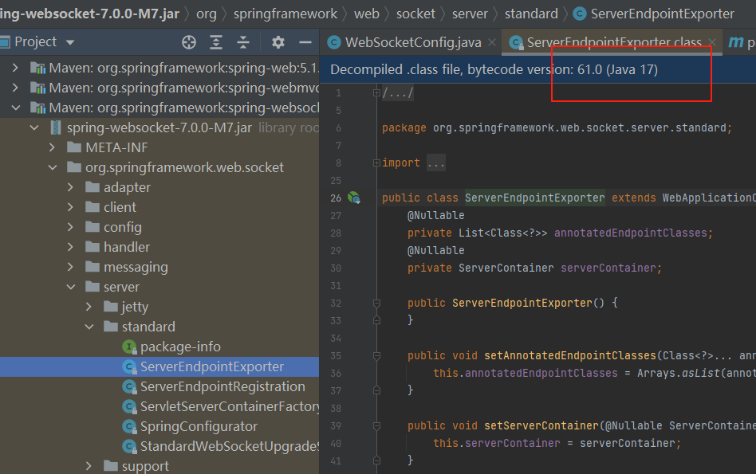Viewport: 756px width, 474px height.
Task: Click breadcrumb 'server' in navigation bar
Action: [470, 14]
